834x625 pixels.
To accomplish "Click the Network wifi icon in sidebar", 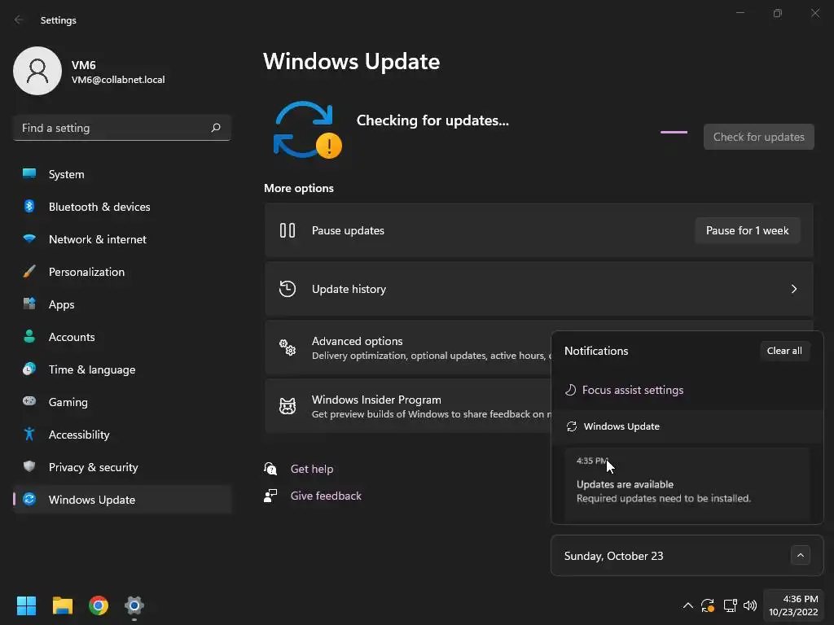I will [x=29, y=238].
